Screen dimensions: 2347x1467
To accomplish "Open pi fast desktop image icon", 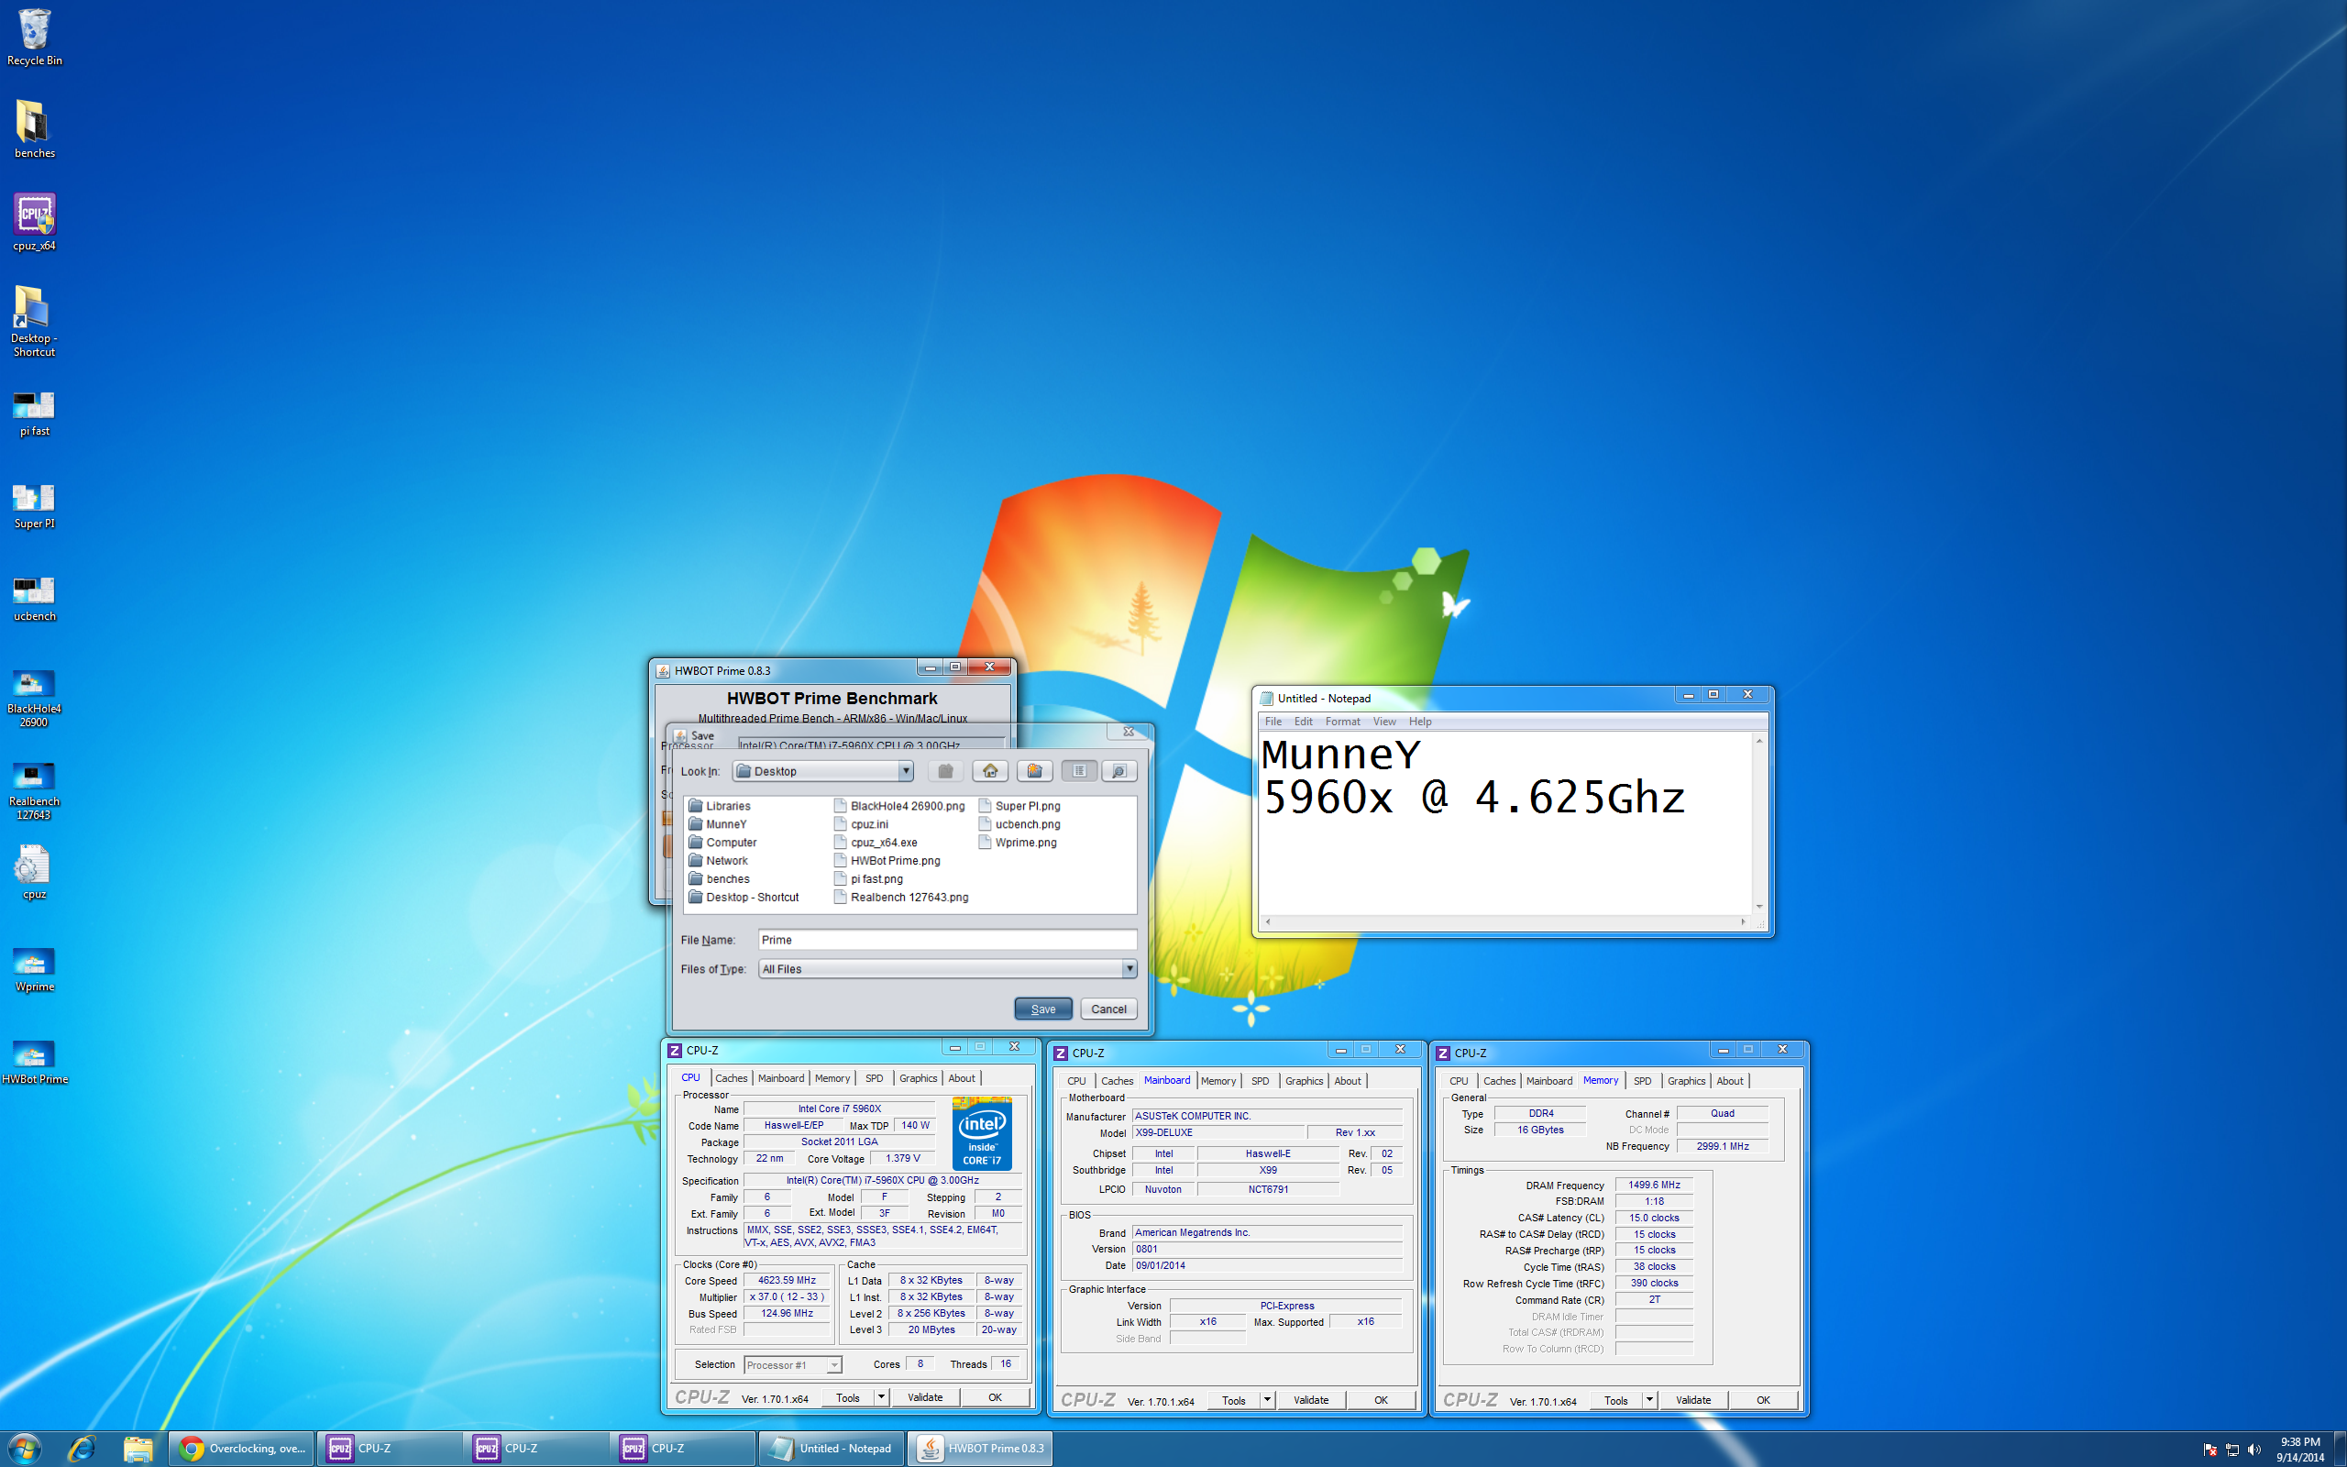I will pyautogui.click(x=34, y=414).
